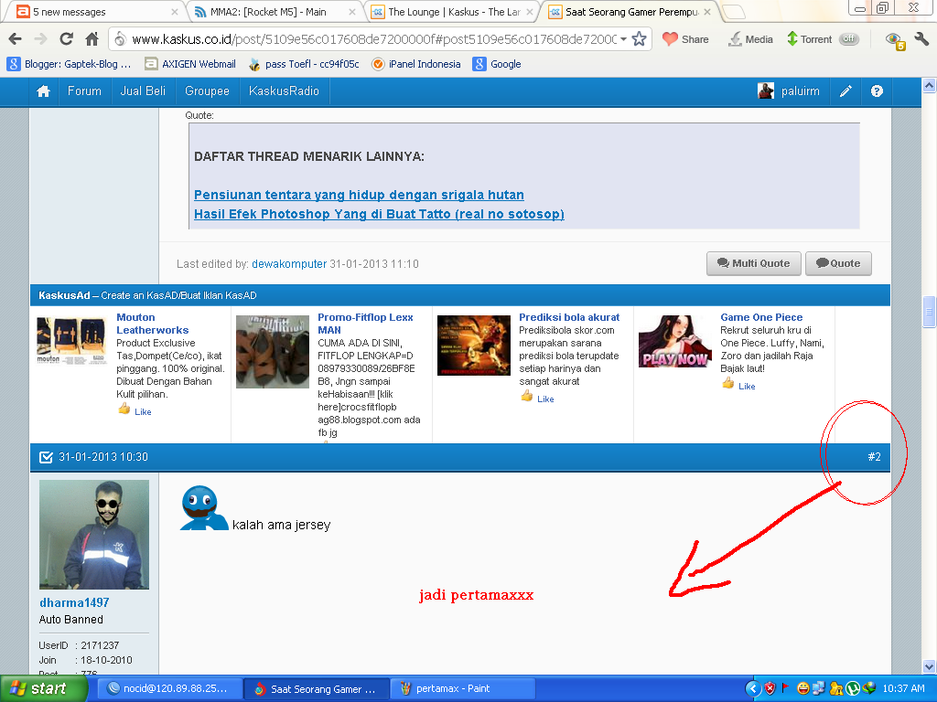The height and width of the screenshot is (702, 937).
Task: Open KaskusRadio menu item
Action: [284, 91]
